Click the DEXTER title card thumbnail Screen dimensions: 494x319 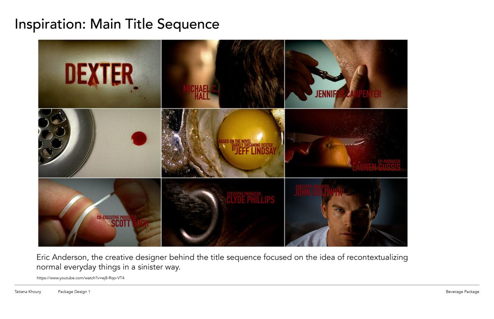[x=100, y=74]
